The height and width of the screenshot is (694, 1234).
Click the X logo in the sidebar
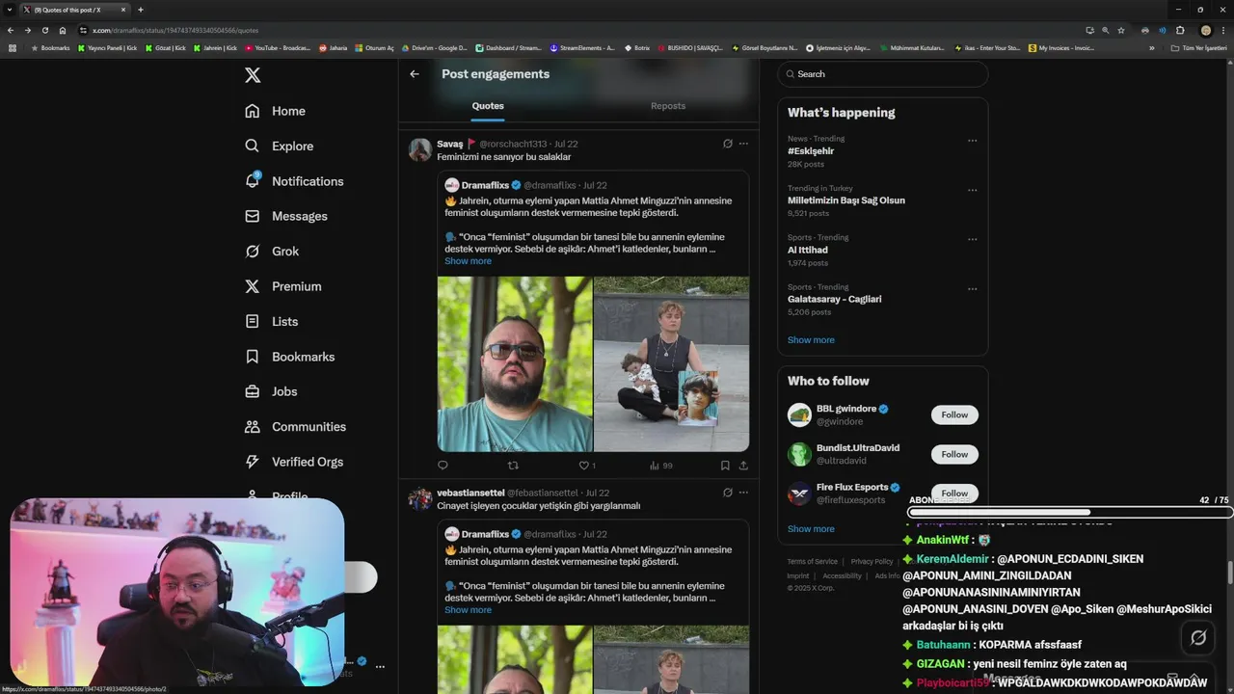pos(253,75)
